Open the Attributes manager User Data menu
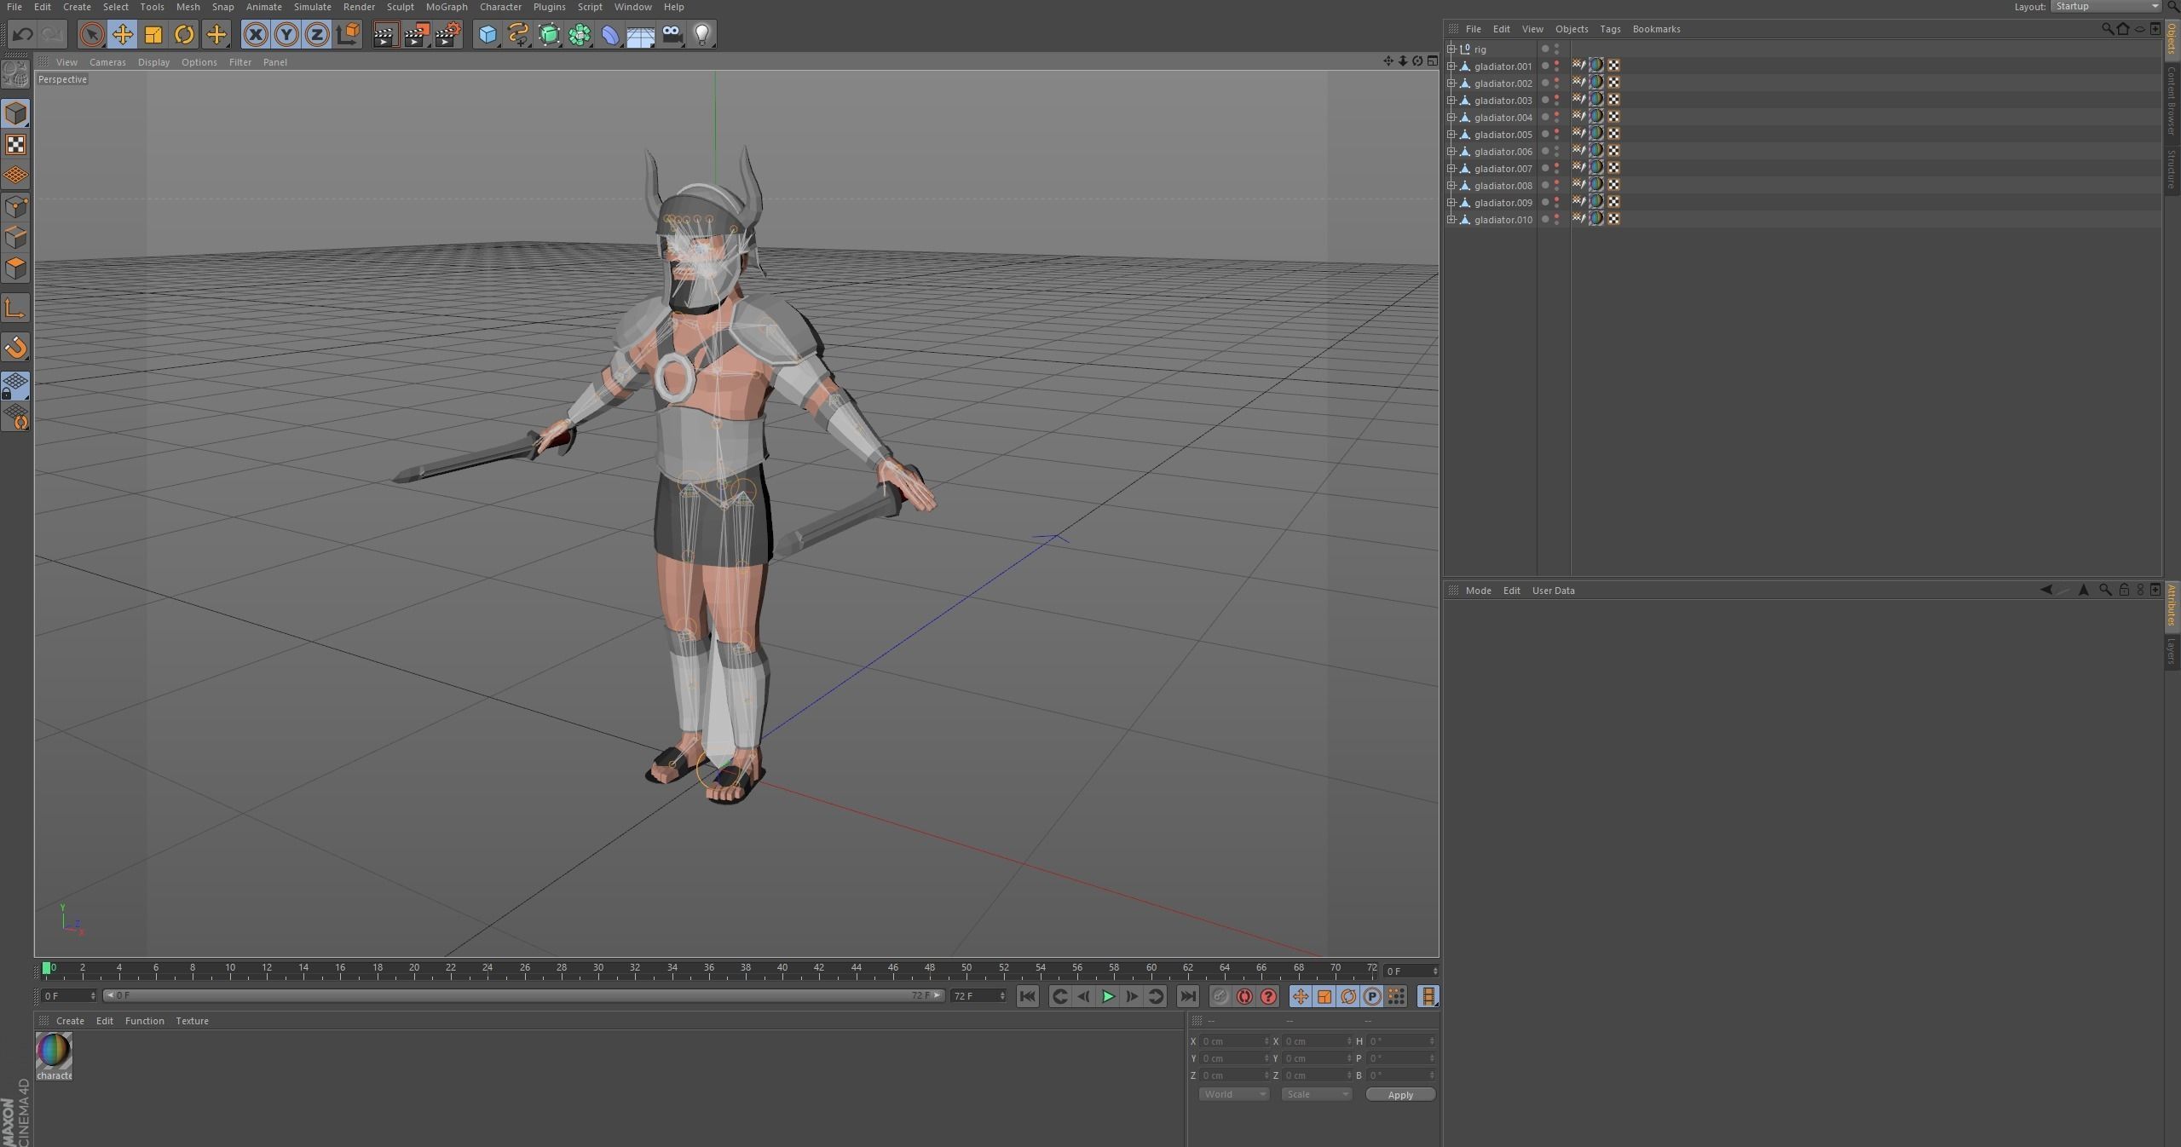 pyautogui.click(x=1553, y=591)
